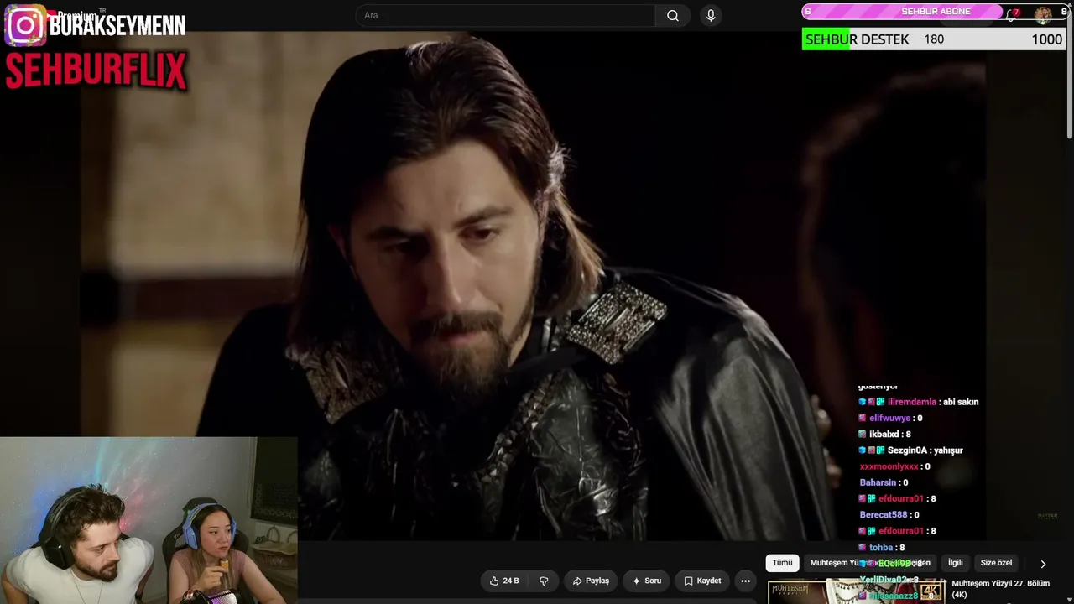The width and height of the screenshot is (1074, 604).
Task: Click the SEHBURFLIX overlay title
Action: tap(96, 71)
